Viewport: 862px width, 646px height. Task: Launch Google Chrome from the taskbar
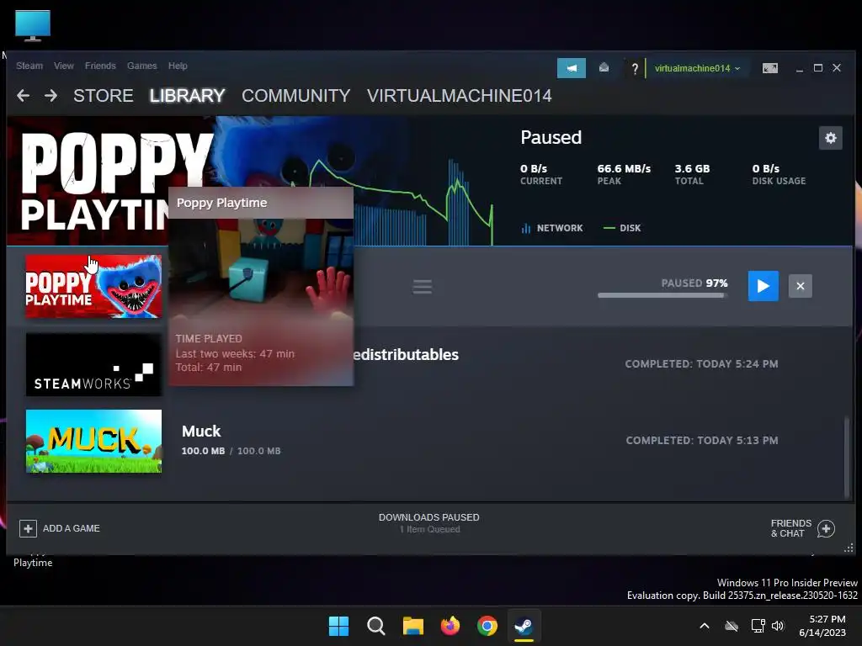pos(487,626)
